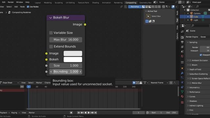
Task: Open the Output properties tab icon
Action: point(182,42)
